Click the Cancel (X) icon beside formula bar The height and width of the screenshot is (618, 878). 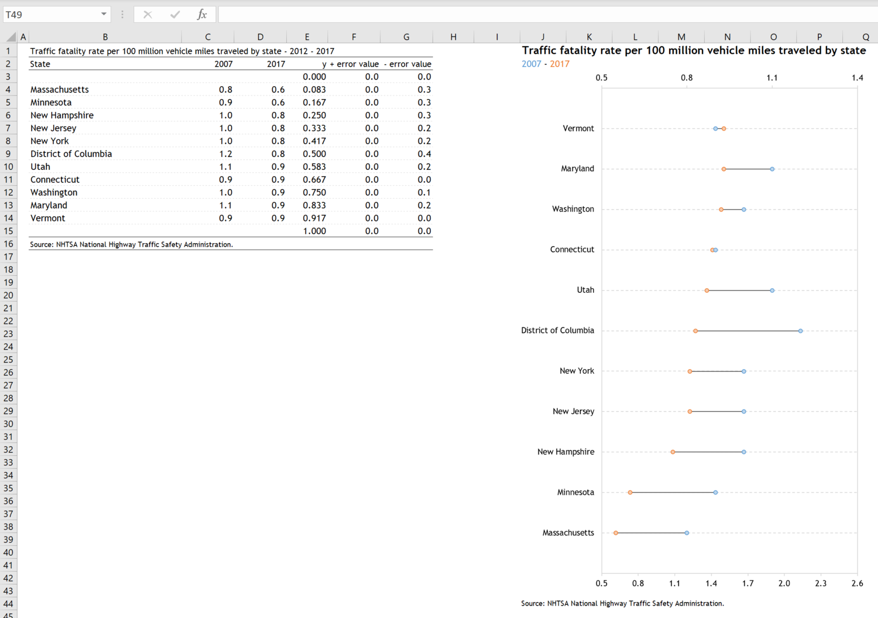click(148, 14)
